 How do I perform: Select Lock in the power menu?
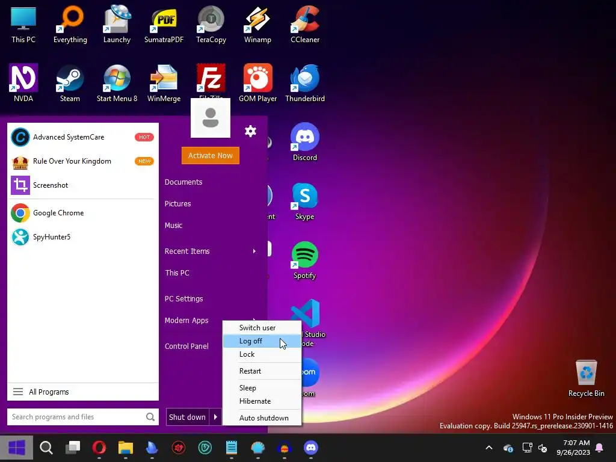[262, 354]
